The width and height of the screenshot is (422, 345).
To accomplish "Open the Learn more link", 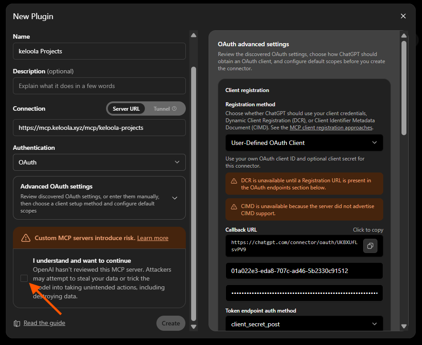I will (x=152, y=238).
